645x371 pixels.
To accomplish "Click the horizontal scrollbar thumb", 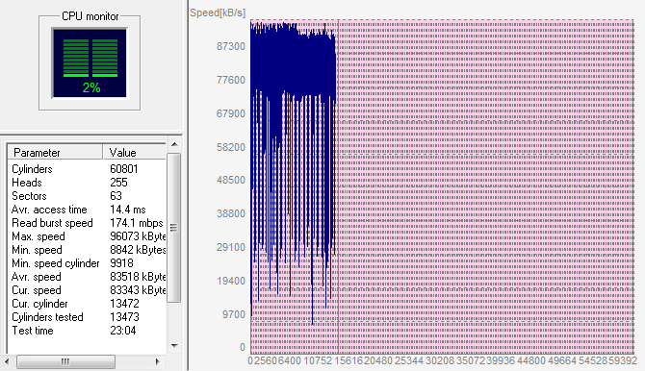I will point(65,361).
